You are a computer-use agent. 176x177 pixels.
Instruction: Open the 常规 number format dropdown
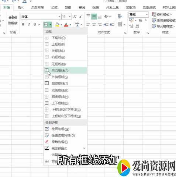[x=147, y=15]
